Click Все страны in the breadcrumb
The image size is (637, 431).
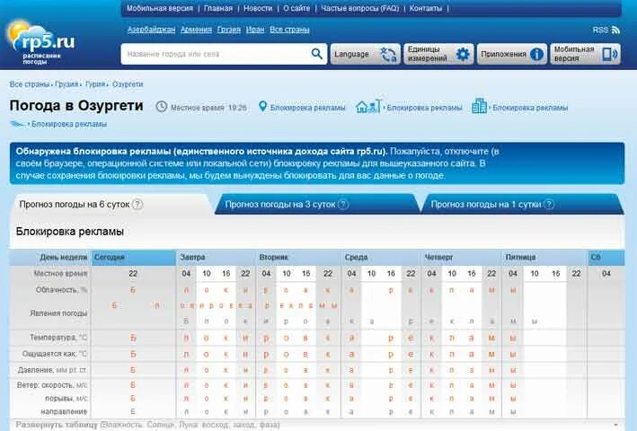click(x=30, y=84)
